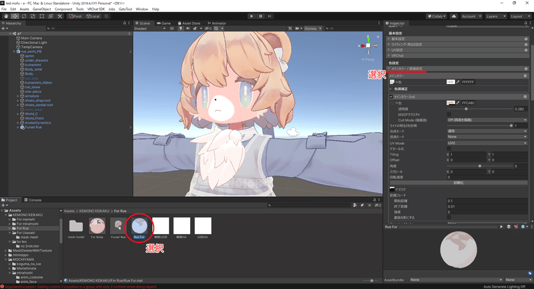This screenshot has width=534, height=289.
Task: Toggle 2D scene view mode
Action: coord(172,29)
